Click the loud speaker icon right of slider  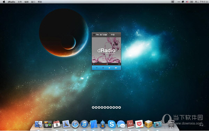tap(119, 64)
